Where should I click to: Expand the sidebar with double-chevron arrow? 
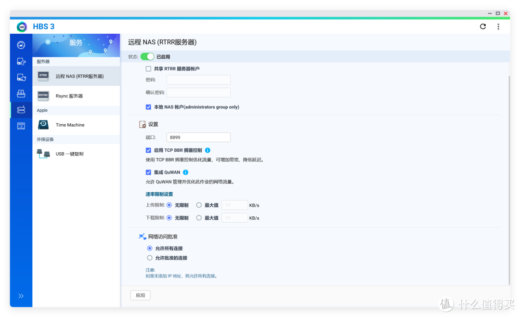pyautogui.click(x=21, y=296)
